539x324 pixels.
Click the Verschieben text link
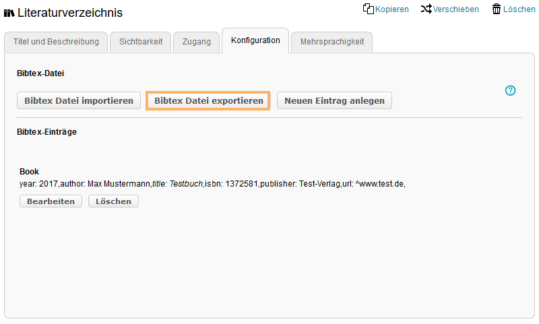click(x=456, y=9)
